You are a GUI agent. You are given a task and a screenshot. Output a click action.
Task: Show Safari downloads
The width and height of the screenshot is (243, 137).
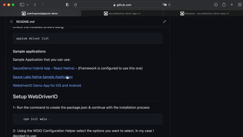click(x=216, y=5)
